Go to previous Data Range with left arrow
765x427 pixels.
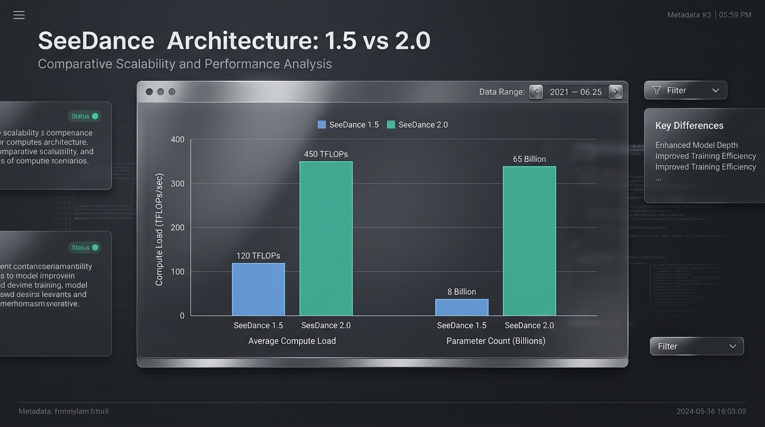[535, 92]
